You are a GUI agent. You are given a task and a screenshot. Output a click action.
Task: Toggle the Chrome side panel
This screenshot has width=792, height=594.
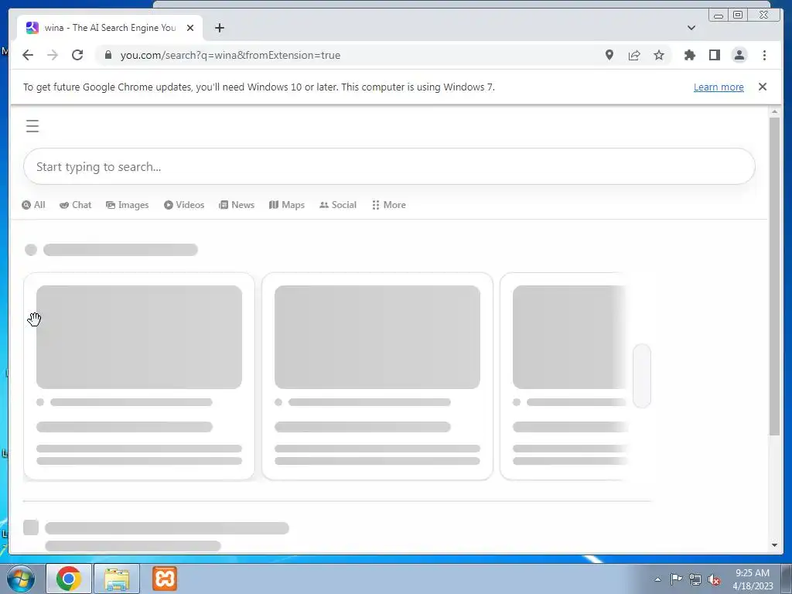point(714,55)
